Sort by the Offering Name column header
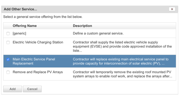Viewport: 183px width, 97px height. coord(25,26)
